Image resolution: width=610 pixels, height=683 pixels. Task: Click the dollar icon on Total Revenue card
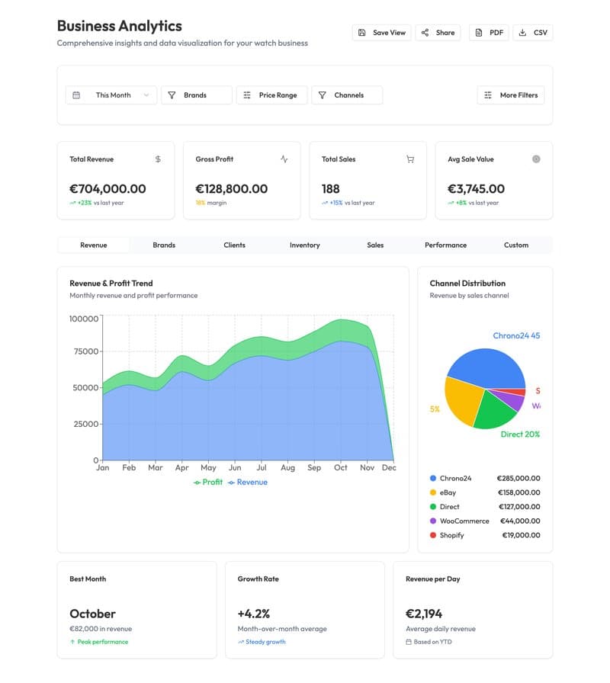point(158,159)
